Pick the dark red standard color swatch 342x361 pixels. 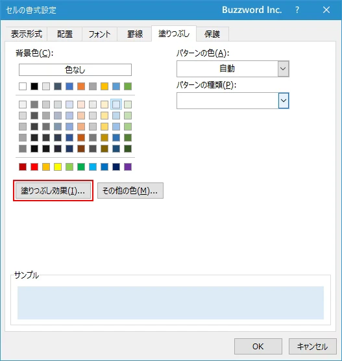tap(23, 167)
